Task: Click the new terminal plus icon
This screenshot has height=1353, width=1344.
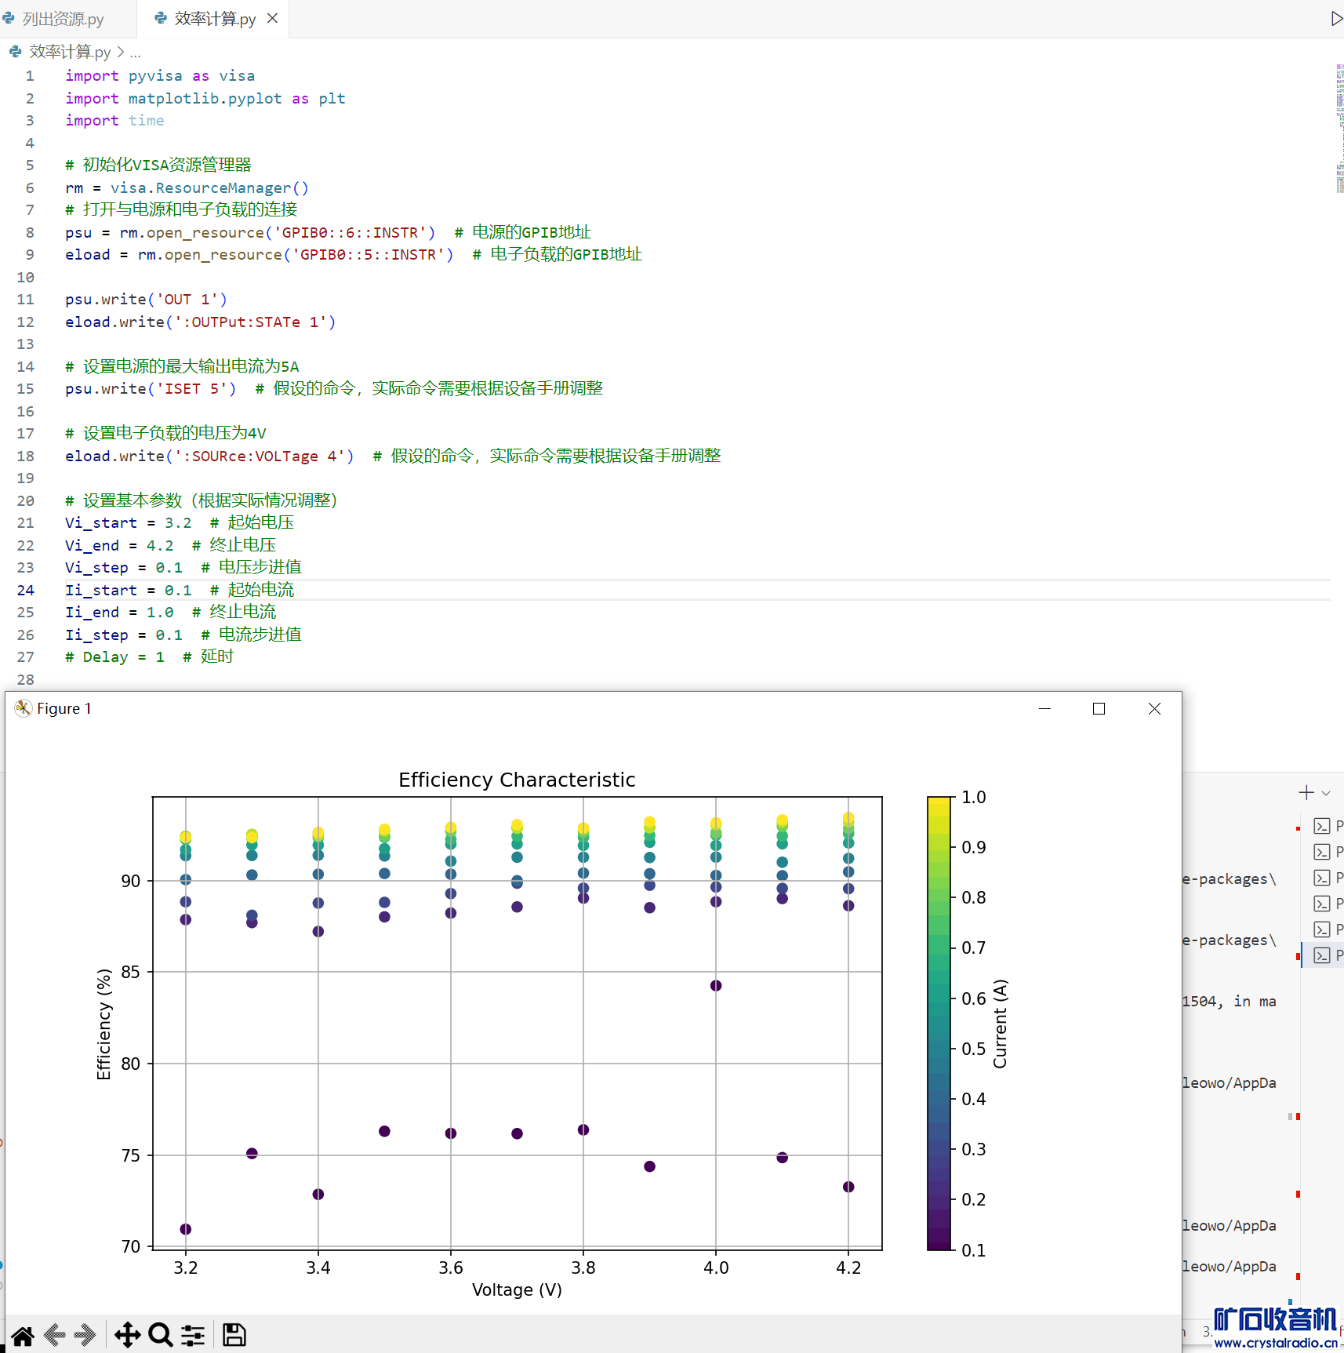Action: pyautogui.click(x=1306, y=793)
